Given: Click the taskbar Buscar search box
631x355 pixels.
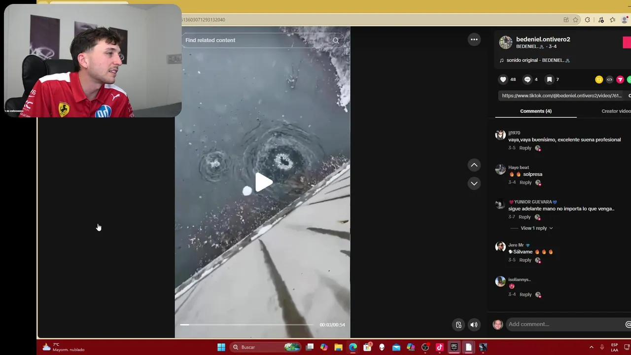Looking at the screenshot, I should coord(266,347).
